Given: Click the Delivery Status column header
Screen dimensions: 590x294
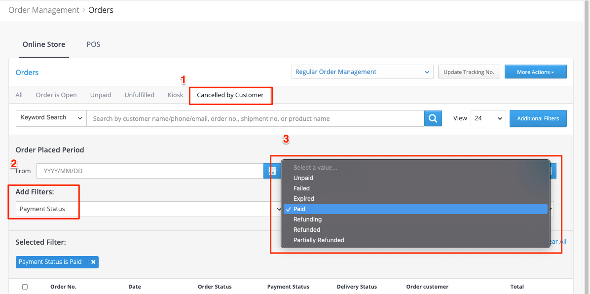Looking at the screenshot, I should point(357,287).
